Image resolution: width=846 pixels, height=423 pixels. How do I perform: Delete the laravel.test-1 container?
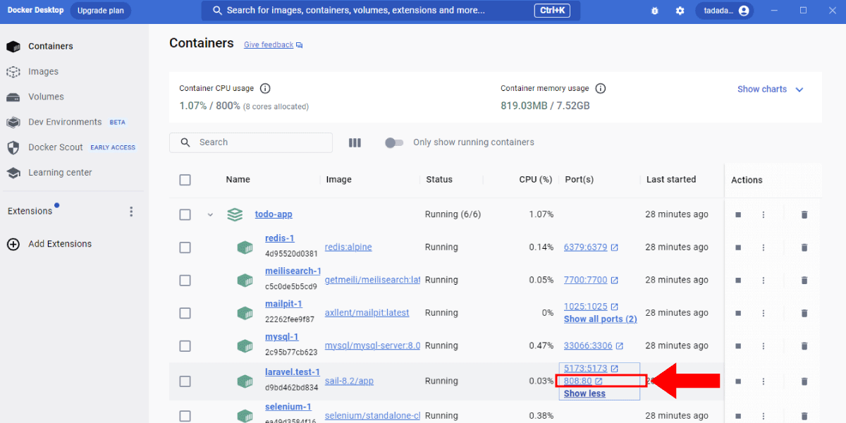point(804,381)
